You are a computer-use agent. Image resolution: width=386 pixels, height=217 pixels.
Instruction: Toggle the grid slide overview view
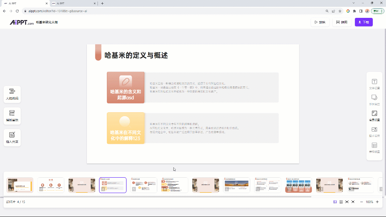pos(341,202)
